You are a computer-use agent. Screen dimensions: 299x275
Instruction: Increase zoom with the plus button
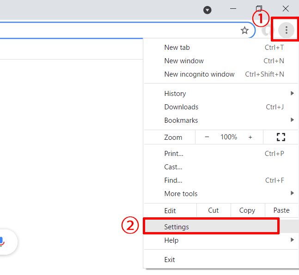tap(250, 137)
